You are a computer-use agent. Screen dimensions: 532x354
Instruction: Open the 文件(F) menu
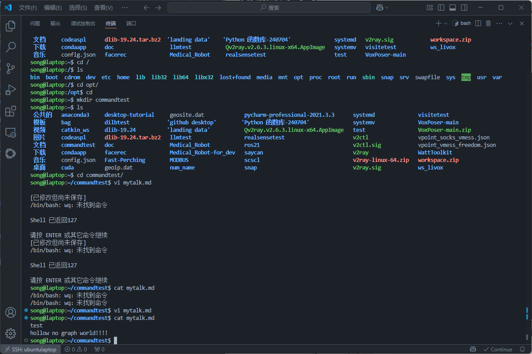pos(28,8)
